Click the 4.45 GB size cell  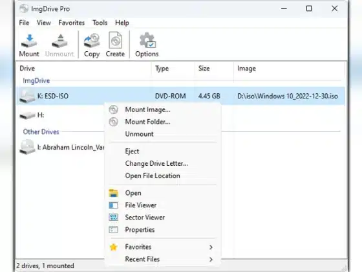click(x=209, y=96)
